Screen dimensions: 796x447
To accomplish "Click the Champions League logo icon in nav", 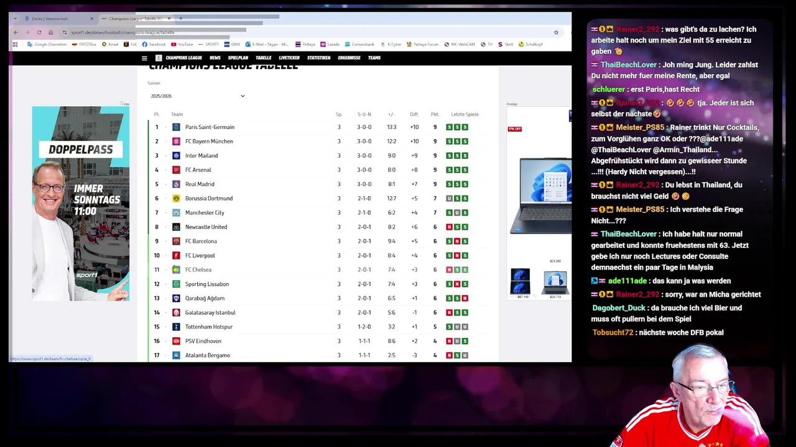I will pyautogui.click(x=159, y=58).
